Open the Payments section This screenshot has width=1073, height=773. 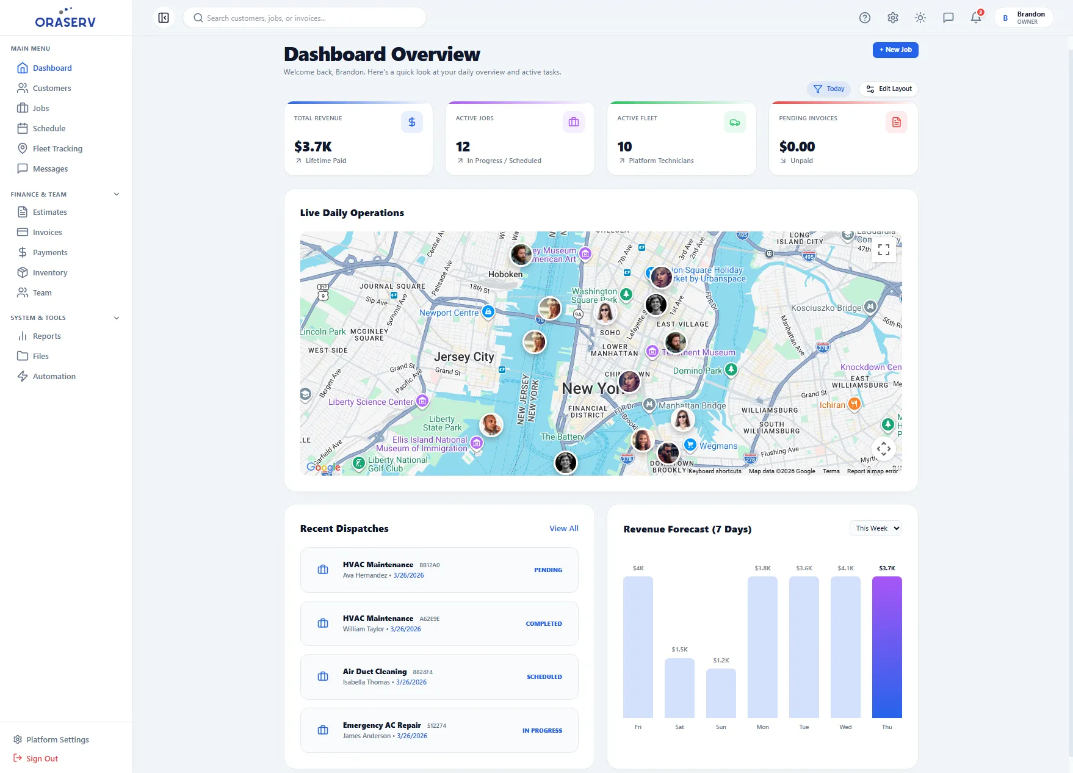click(x=49, y=252)
